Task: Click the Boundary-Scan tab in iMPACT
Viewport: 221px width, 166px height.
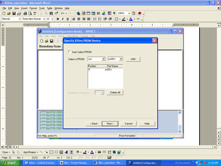Action: coord(50,46)
